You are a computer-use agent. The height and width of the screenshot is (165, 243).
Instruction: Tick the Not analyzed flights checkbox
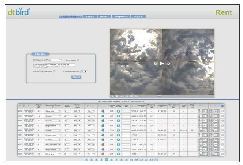[54, 71]
